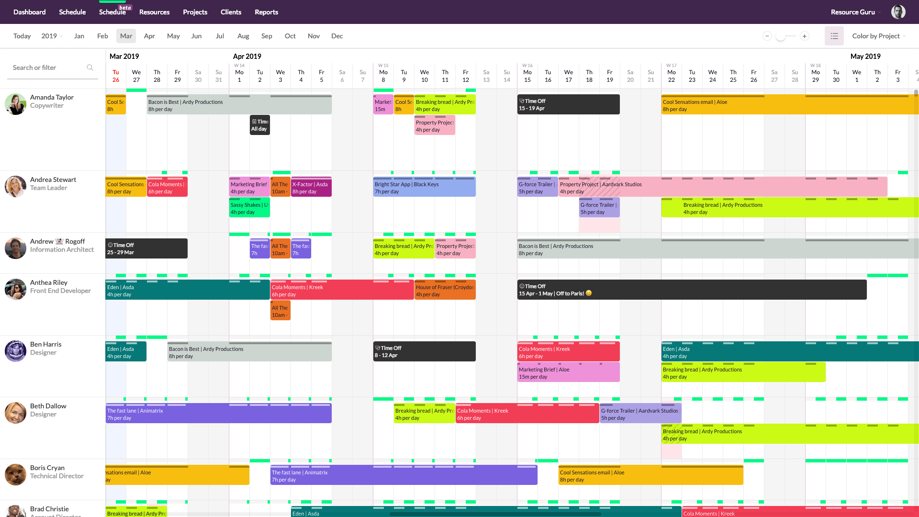Click the Reports tab in top navigation
Screen dimensions: 919x517
tap(265, 12)
